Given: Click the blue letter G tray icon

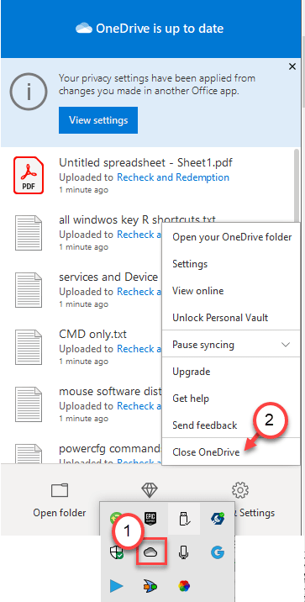Looking at the screenshot, I should (218, 552).
